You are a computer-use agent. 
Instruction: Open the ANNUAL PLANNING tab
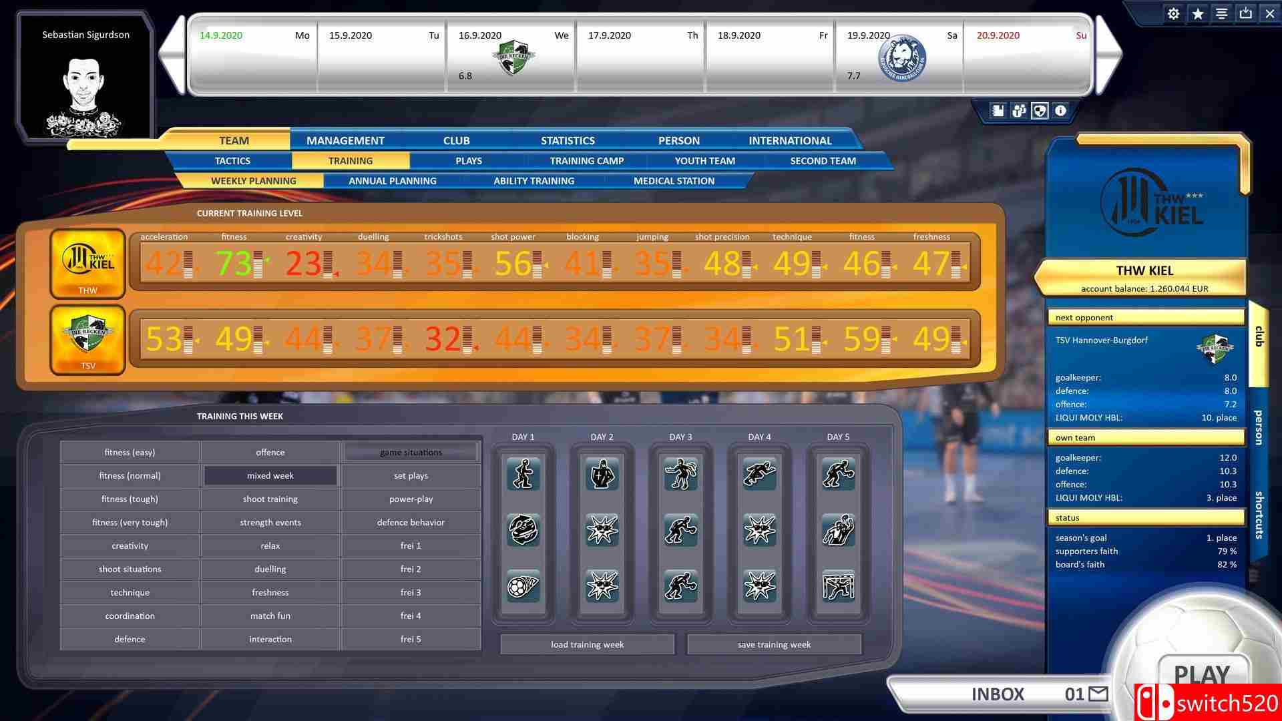point(392,180)
